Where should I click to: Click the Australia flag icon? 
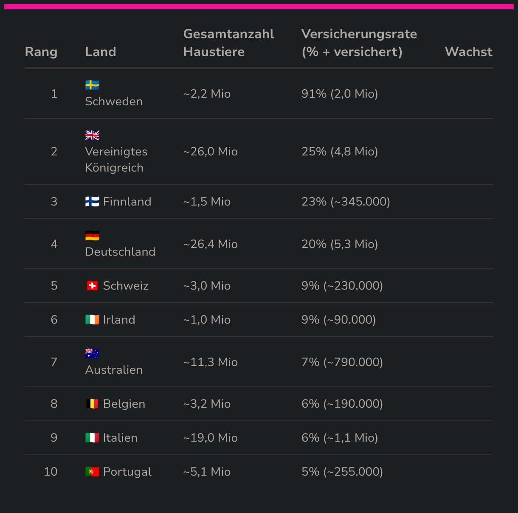(x=92, y=354)
